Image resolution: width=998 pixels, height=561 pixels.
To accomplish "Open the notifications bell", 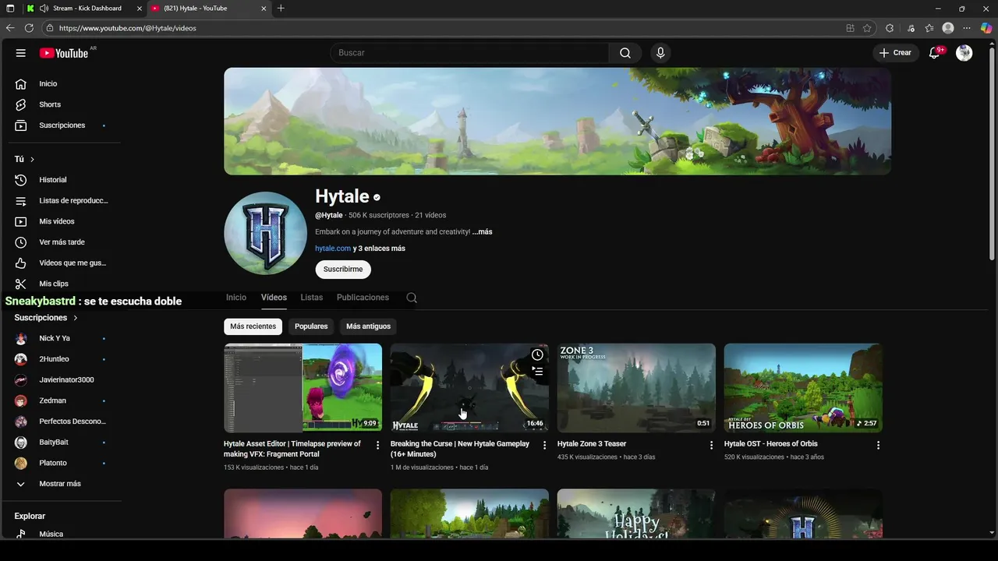I will 934,53.
